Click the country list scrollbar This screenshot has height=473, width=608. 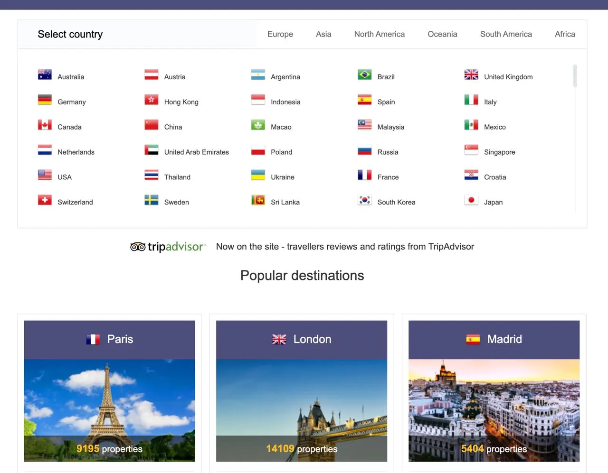pos(575,76)
